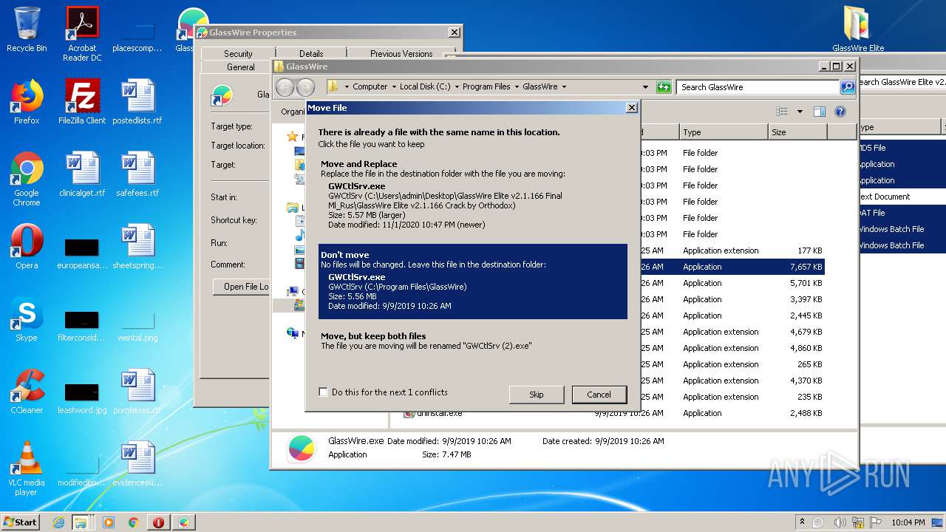Open media player taskbar icon

[x=109, y=522]
